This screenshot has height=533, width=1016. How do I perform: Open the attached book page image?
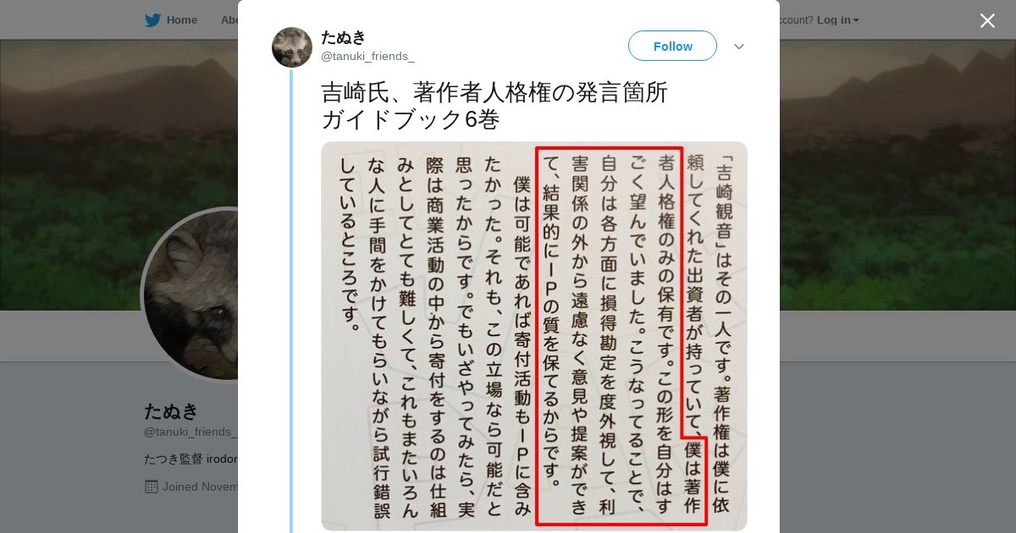(534, 336)
